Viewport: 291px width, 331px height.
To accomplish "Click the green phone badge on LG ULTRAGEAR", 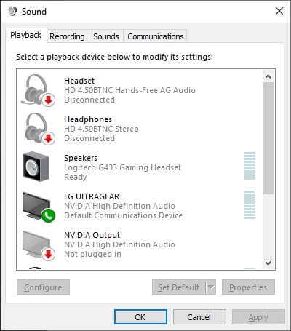I will (48, 215).
